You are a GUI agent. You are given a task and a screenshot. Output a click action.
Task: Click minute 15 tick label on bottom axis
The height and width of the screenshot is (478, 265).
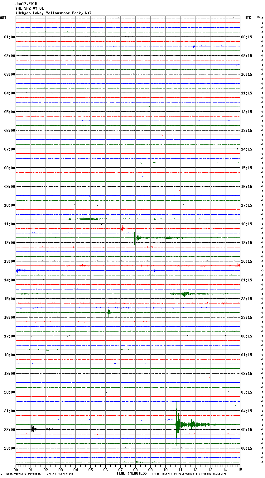pos(240,470)
